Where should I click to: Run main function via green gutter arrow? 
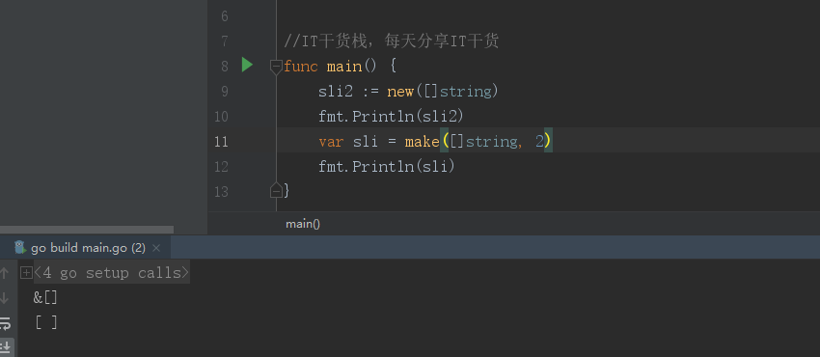pyautogui.click(x=247, y=66)
